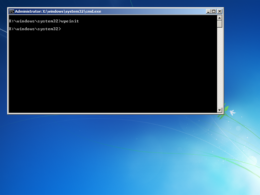Viewport: 260px width, 195px height.
Task: Click the white bird on the wallpaper
Action: pos(232,112)
